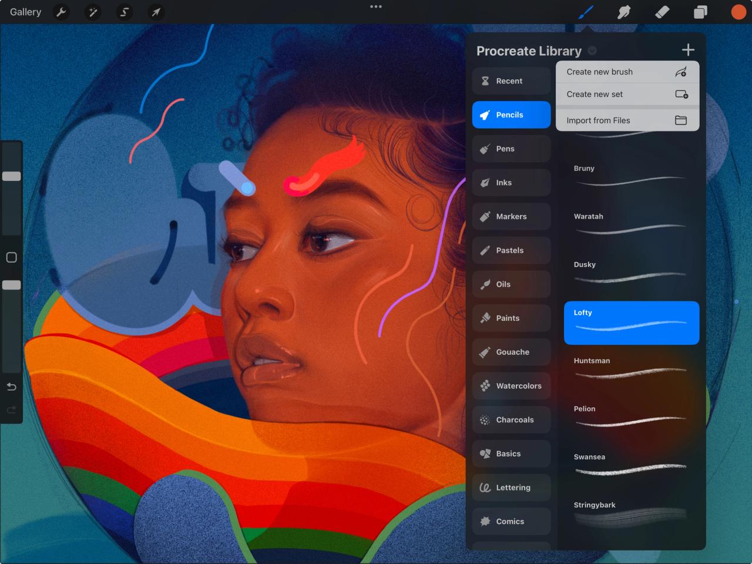Open the active color swatch

(x=738, y=12)
